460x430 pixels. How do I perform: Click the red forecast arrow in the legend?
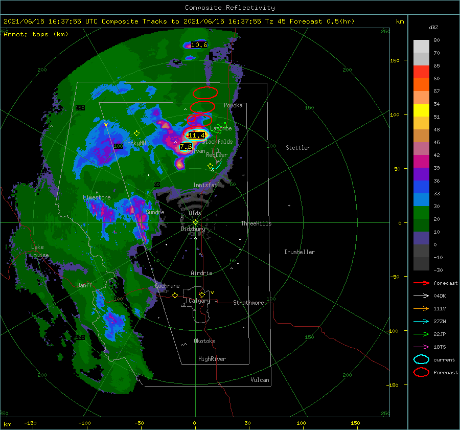coord(421,283)
